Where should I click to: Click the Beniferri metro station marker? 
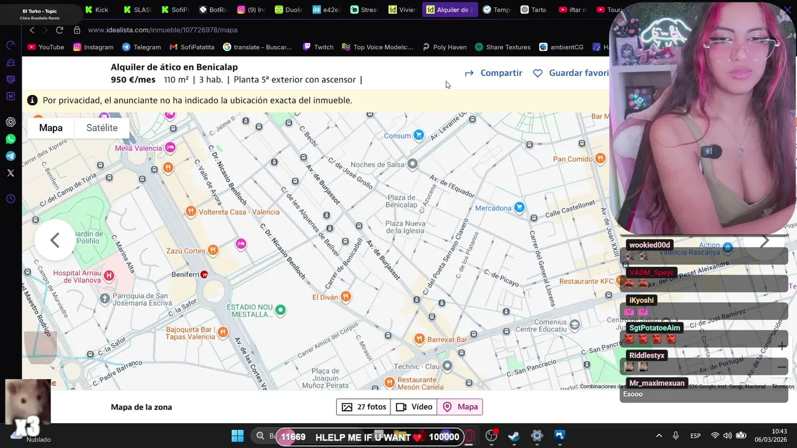(204, 274)
